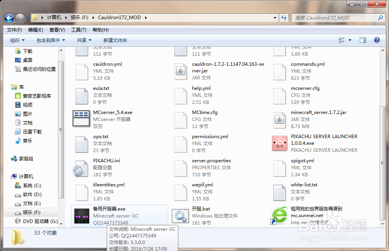
Task: Expand the address bar history dropdown
Action: pyautogui.click(x=275, y=18)
